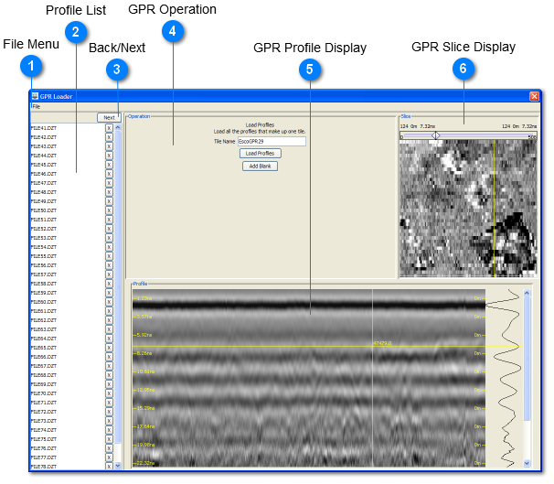This screenshot has height=484, width=554.
Task: Click the Next button
Action: (109, 118)
